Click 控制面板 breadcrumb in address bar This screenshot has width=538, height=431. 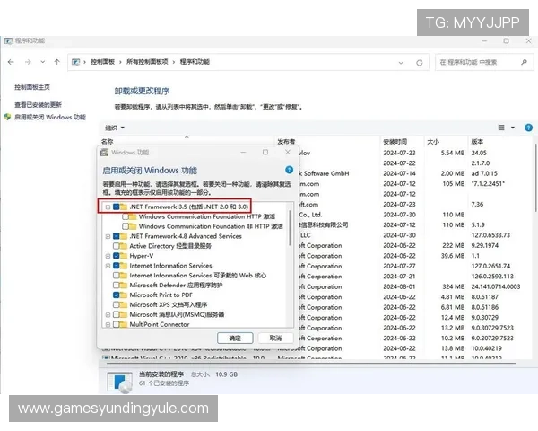coord(102,62)
